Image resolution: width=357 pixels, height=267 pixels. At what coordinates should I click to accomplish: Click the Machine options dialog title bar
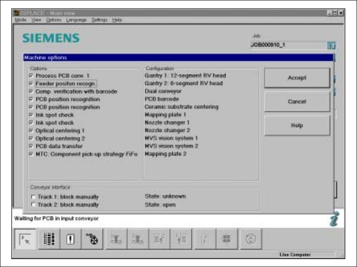click(178, 58)
